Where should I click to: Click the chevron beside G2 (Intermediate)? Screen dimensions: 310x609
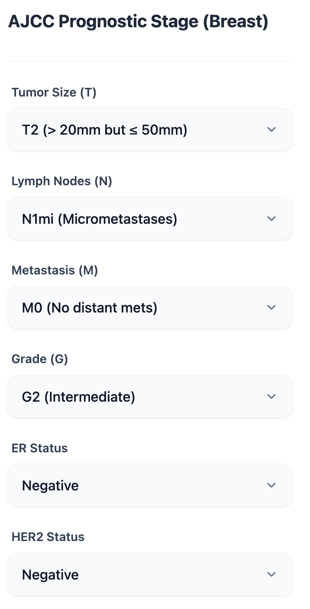[271, 396]
